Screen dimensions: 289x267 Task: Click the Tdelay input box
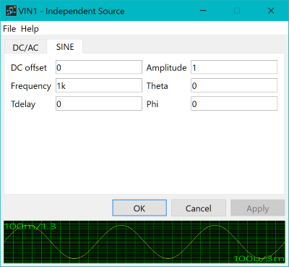(99, 103)
